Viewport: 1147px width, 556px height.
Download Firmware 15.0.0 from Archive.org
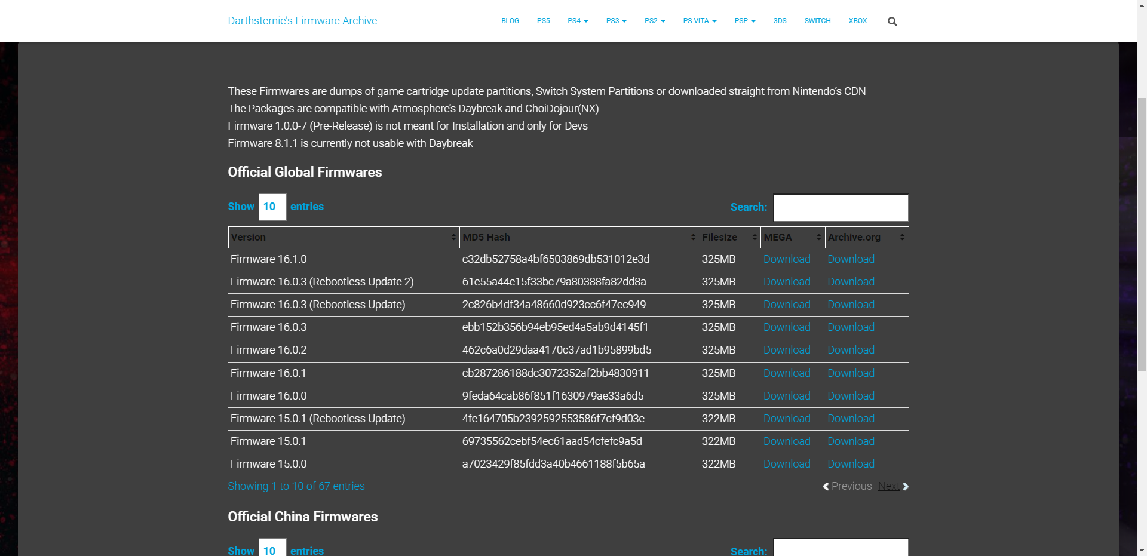tap(851, 464)
